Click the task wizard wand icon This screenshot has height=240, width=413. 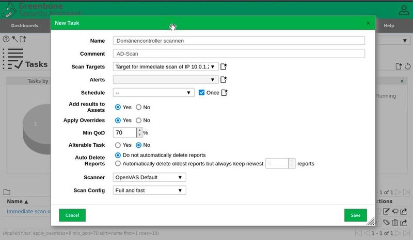14,39
